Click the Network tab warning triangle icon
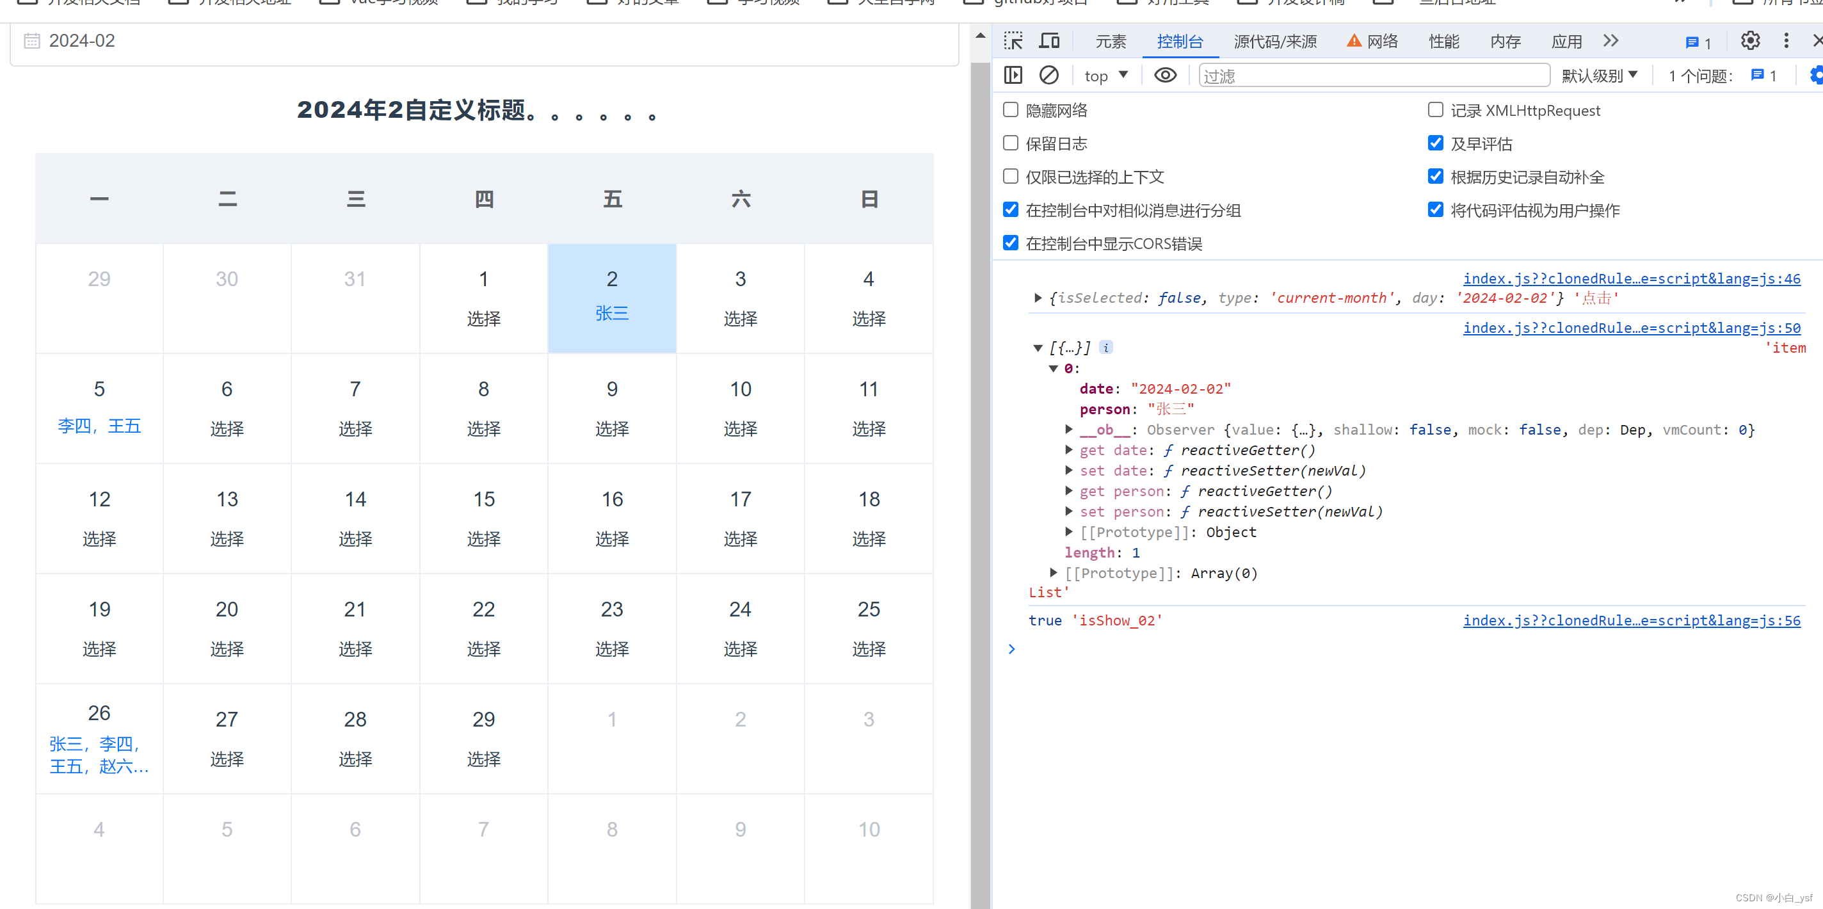The width and height of the screenshot is (1823, 909). click(1353, 41)
